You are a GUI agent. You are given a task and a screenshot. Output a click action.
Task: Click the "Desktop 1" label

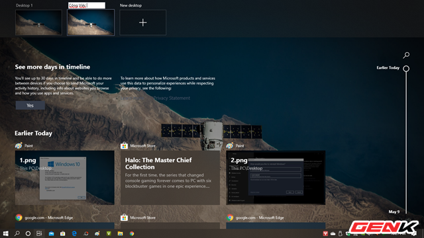[x=25, y=5]
